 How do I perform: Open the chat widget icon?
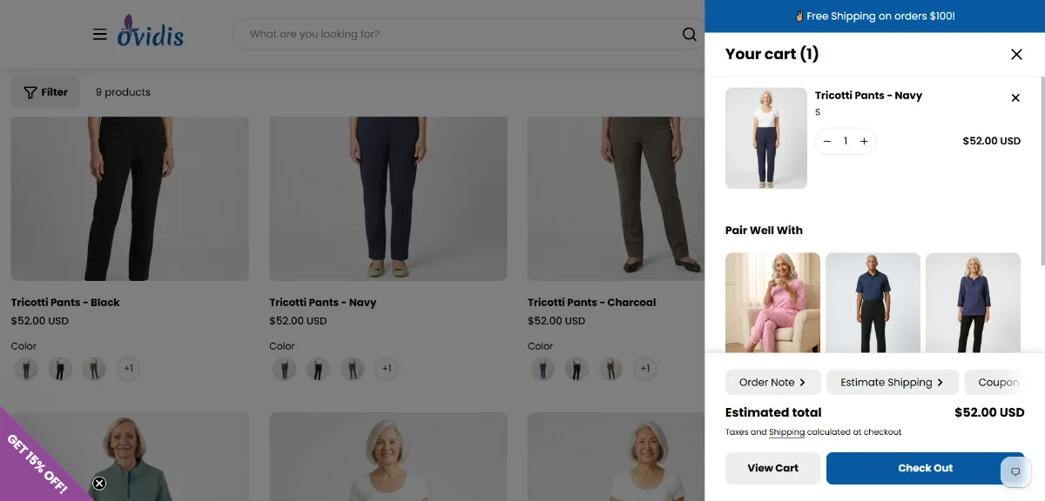click(x=1015, y=471)
